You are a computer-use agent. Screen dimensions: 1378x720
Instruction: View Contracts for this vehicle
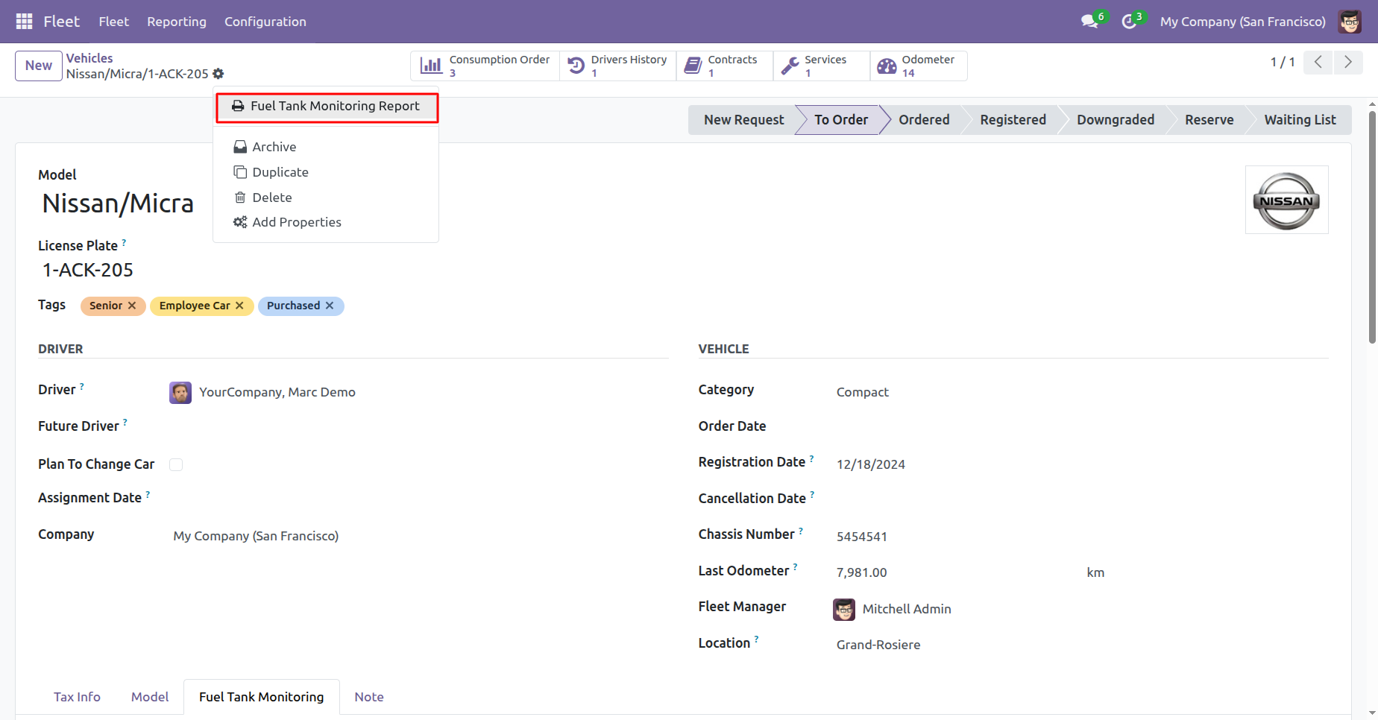724,66
